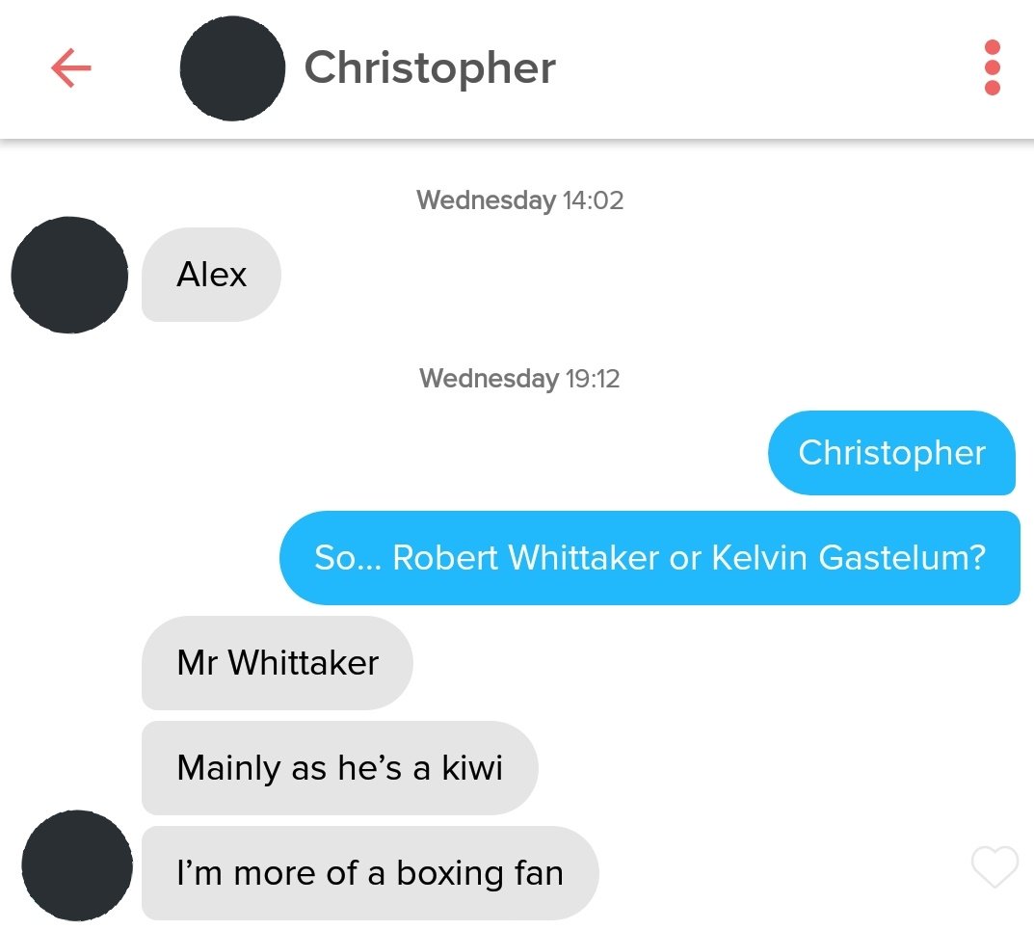This screenshot has width=1034, height=930.
Task: Open the three-dot options menu
Action: 992,67
